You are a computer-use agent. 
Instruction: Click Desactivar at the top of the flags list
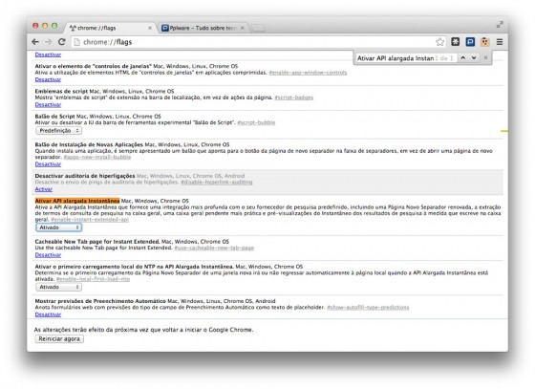tap(48, 54)
